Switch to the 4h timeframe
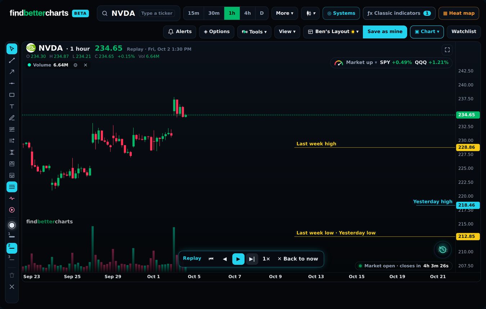486x309 pixels. tap(247, 13)
